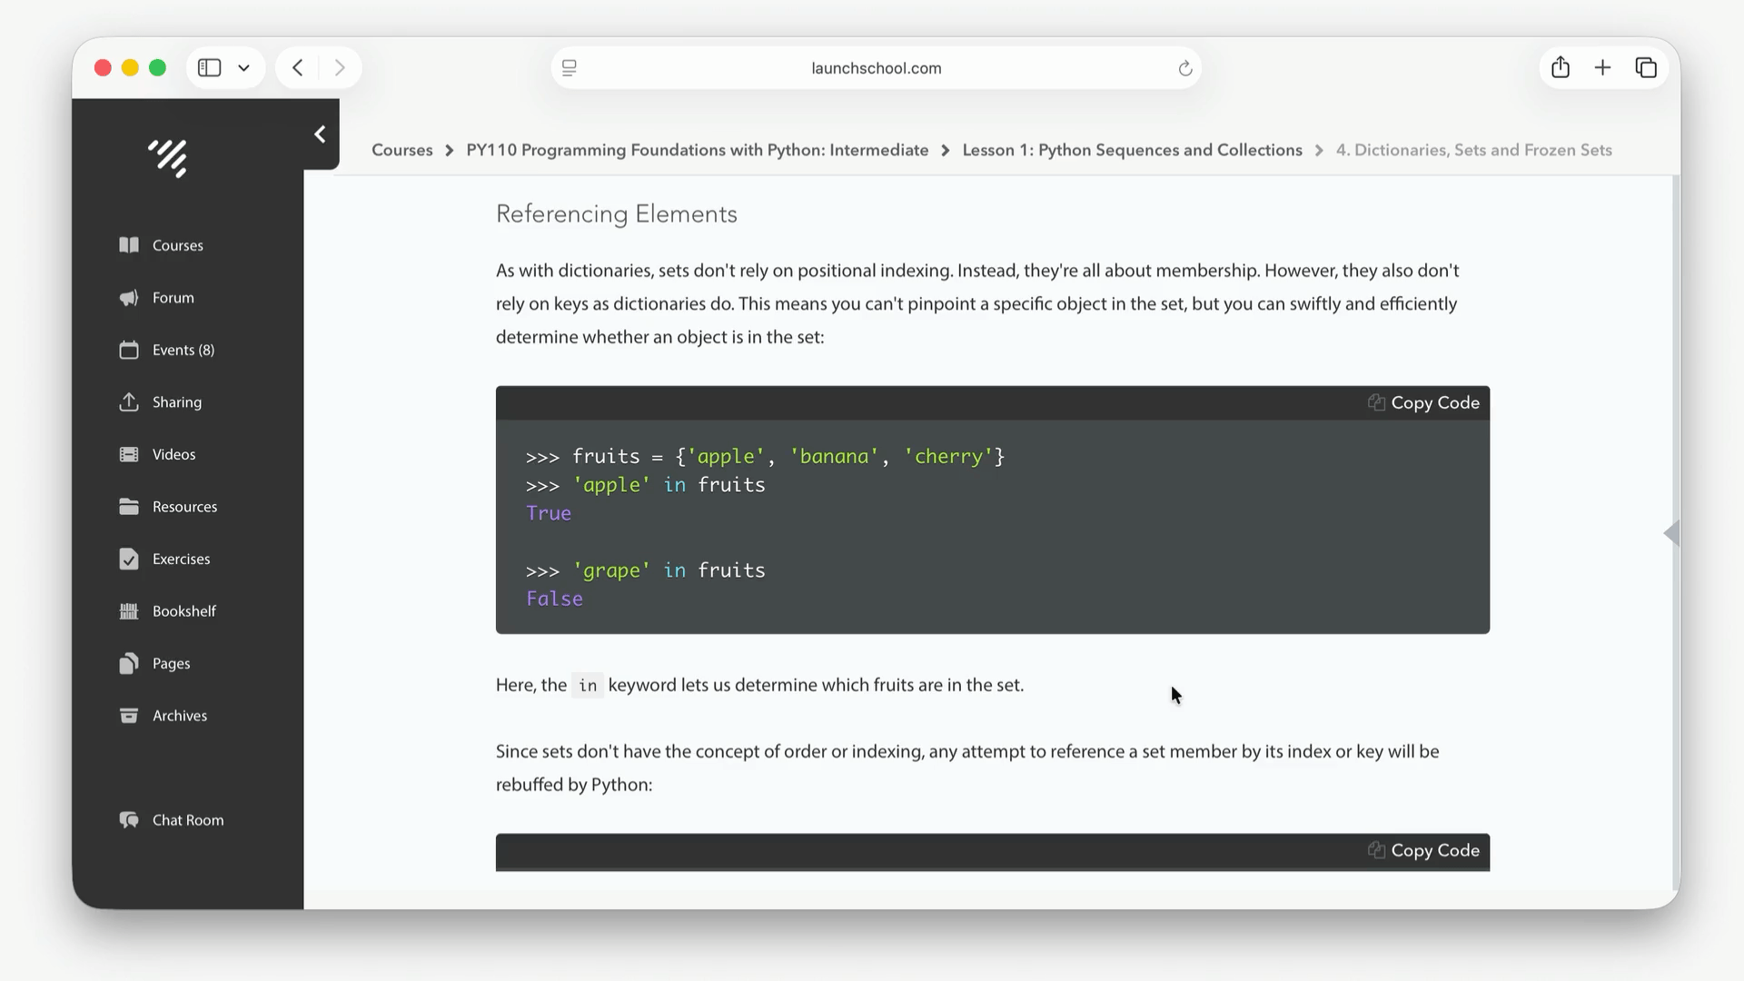Copy Code of the fruits set example

click(1423, 402)
